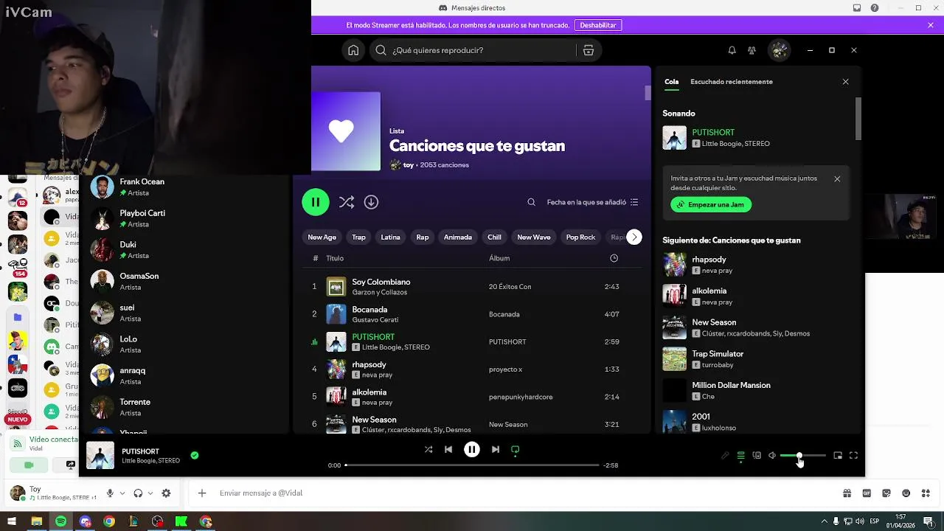Click the song progress bar
Image resolution: width=944 pixels, height=531 pixels.
tap(472, 465)
